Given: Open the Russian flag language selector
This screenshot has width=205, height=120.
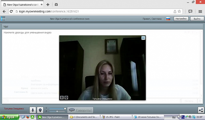Looking at the screenshot, I should (168, 19).
